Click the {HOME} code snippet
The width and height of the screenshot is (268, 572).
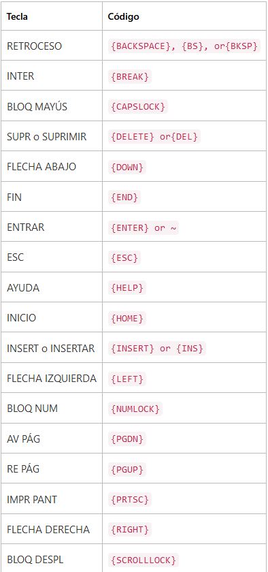tap(127, 319)
